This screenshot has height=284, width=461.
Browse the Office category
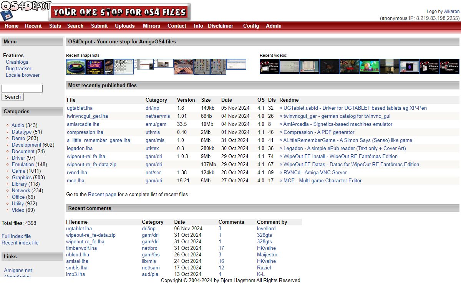pyautogui.click(x=18, y=197)
